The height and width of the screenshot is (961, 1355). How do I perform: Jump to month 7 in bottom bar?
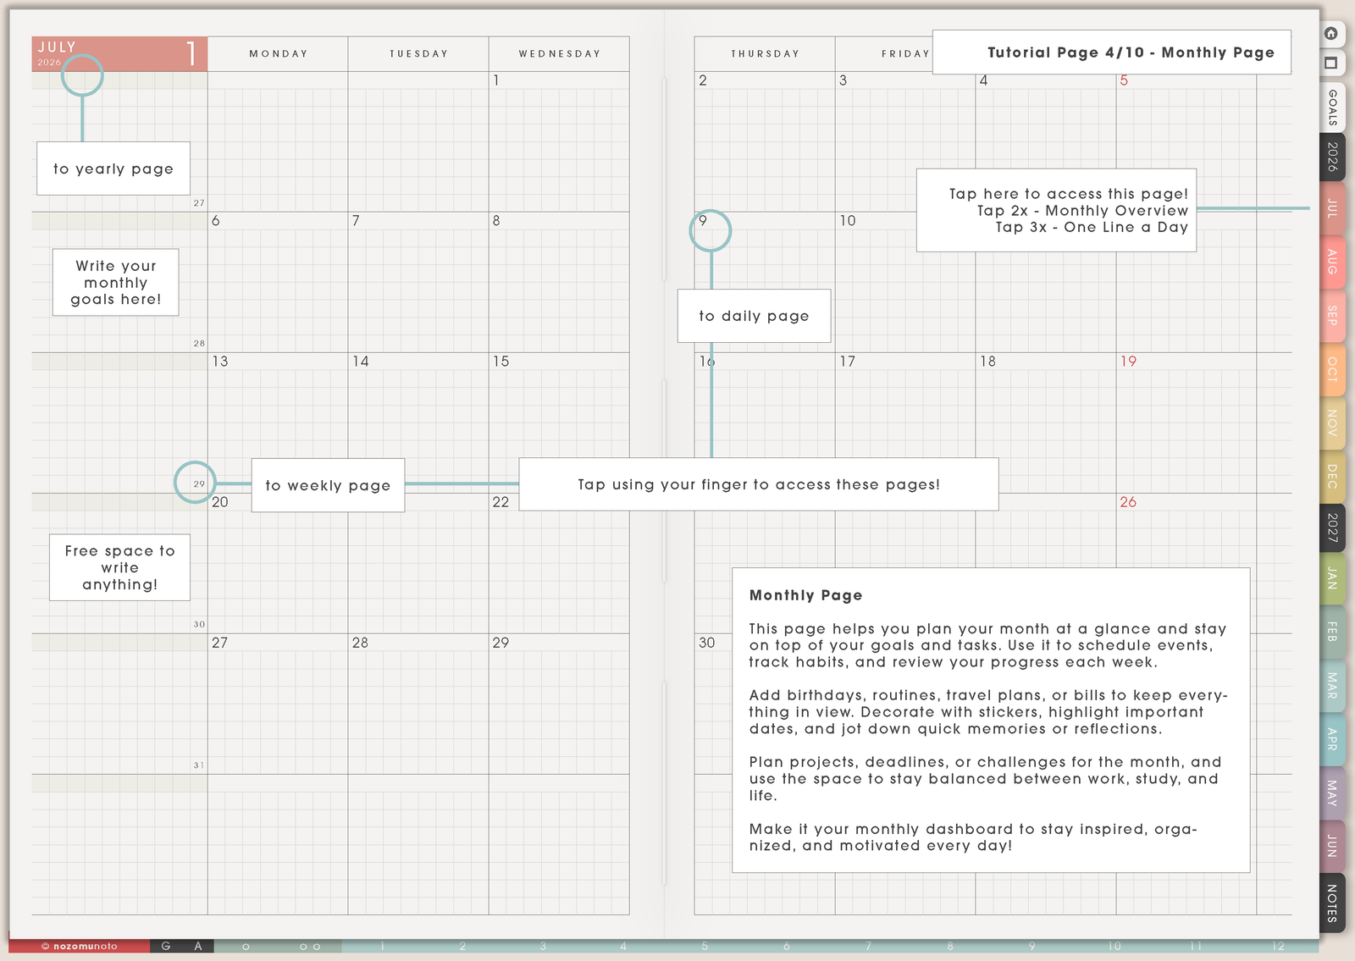[x=868, y=947]
